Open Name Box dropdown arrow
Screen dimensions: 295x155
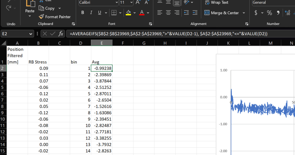click(x=31, y=34)
